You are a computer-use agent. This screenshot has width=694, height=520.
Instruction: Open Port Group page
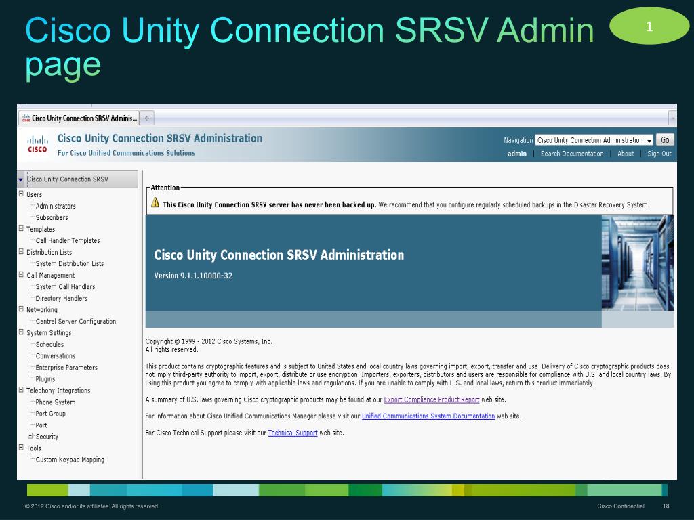tap(50, 414)
